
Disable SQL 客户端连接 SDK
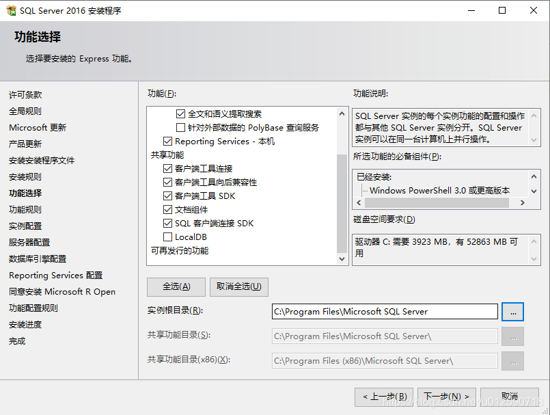click(x=168, y=224)
